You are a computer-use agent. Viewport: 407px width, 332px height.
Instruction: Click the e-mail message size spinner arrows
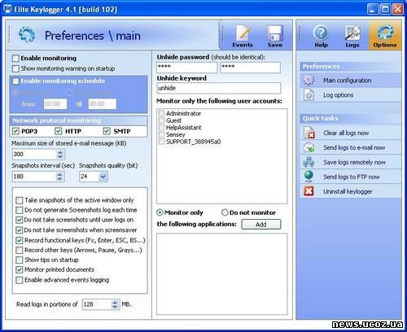(x=60, y=155)
